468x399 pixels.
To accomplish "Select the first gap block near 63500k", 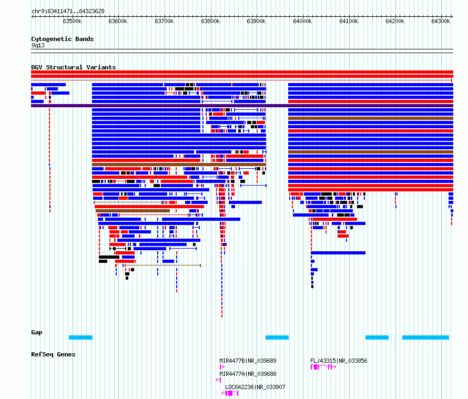I will [80, 337].
